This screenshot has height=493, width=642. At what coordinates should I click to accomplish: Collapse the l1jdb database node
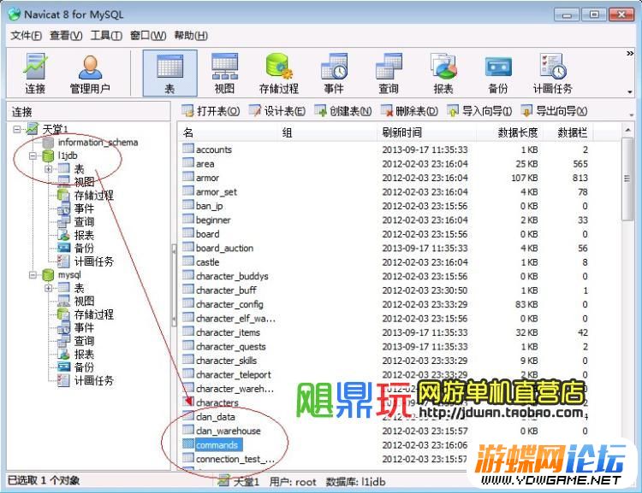(x=33, y=156)
